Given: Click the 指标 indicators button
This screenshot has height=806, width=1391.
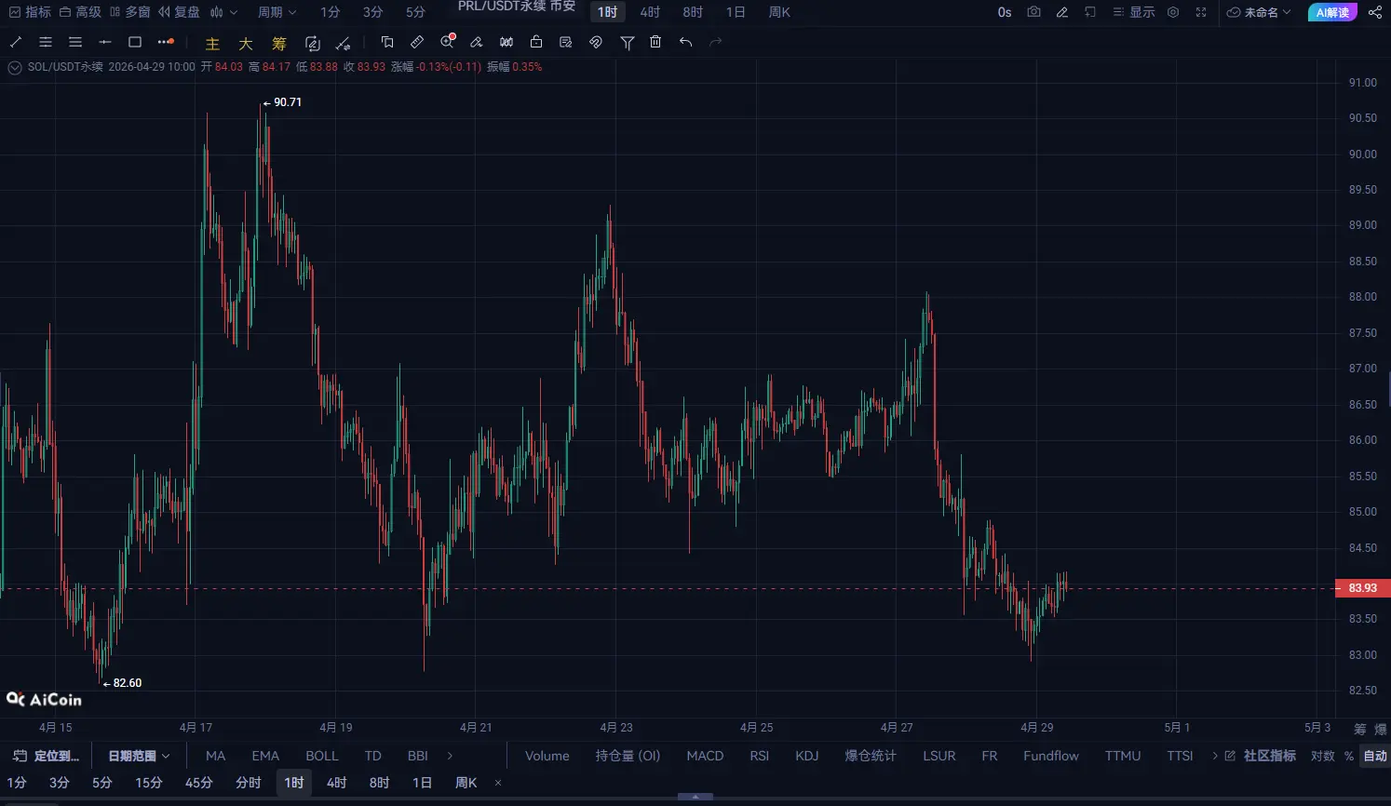Looking at the screenshot, I should [30, 12].
